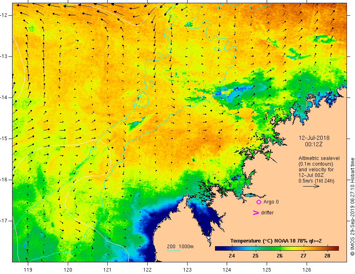Click the longitude axis label 125

coord(267,270)
